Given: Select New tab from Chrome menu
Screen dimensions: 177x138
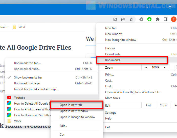Looking at the screenshot, I should tap(137, 28).
